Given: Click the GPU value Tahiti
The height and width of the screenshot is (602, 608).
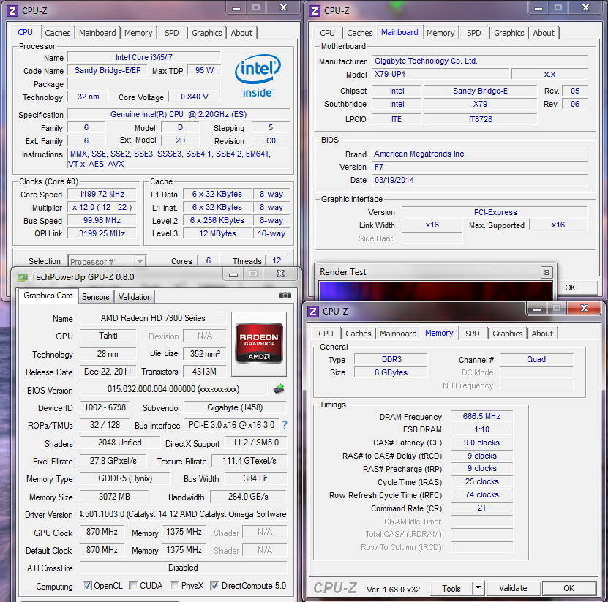Looking at the screenshot, I should [108, 336].
